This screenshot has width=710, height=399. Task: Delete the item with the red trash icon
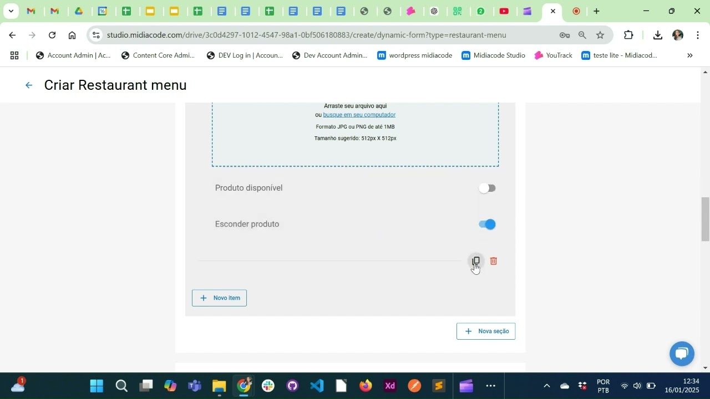[x=494, y=261]
